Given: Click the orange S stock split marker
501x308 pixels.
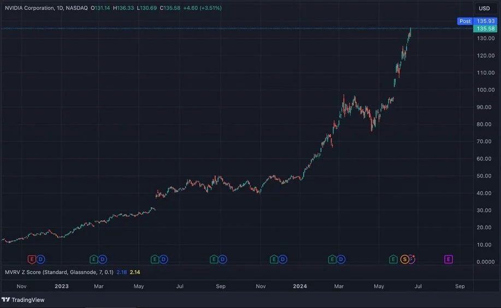Looking at the screenshot, I should tap(405, 259).
